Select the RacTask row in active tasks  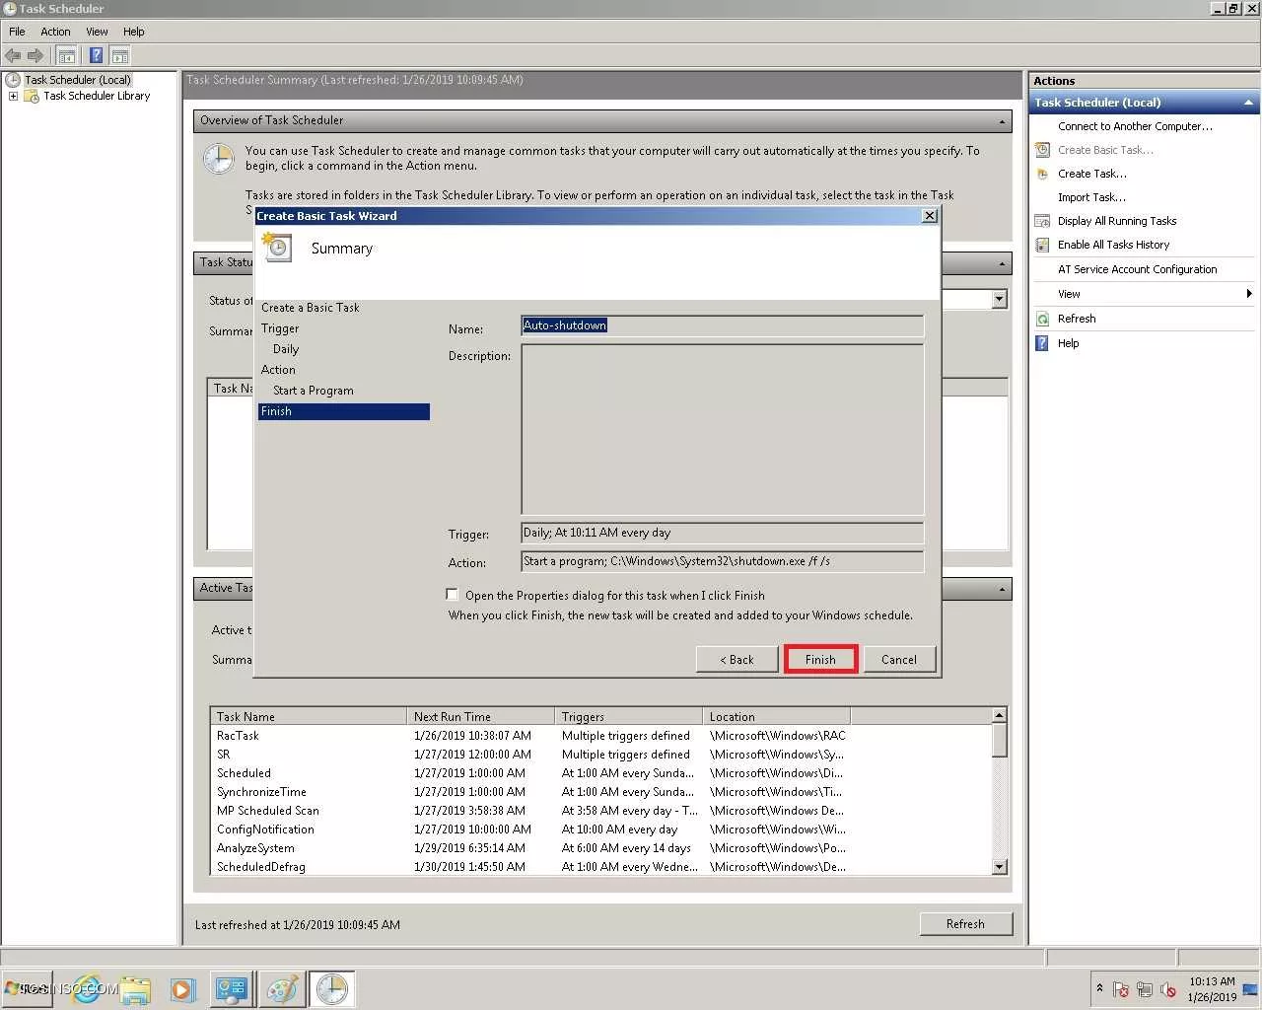(601, 736)
